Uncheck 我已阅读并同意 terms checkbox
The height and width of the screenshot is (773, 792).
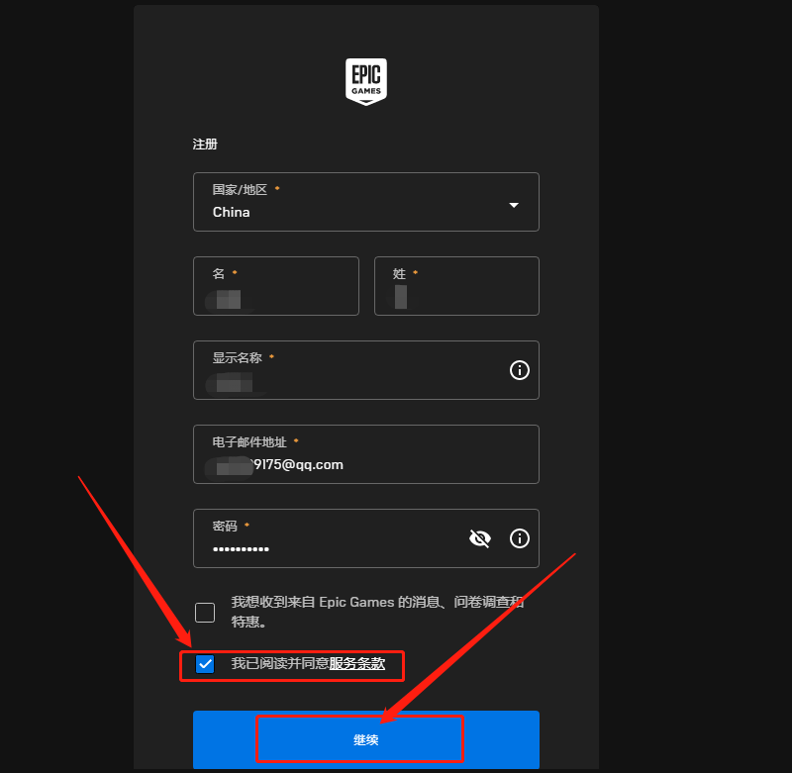[205, 664]
